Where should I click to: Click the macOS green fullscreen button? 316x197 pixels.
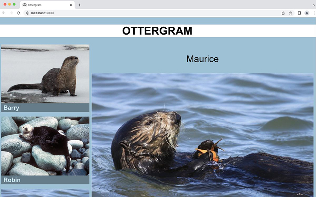[14, 4]
